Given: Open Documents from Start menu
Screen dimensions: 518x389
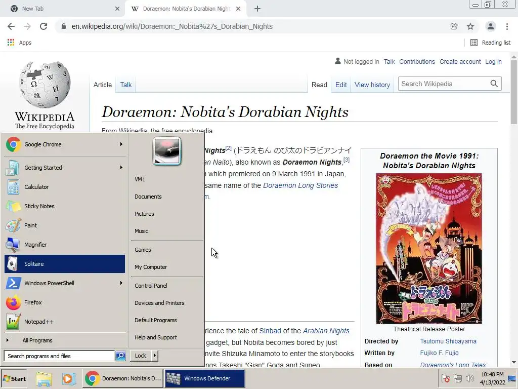Looking at the screenshot, I should pos(148,197).
